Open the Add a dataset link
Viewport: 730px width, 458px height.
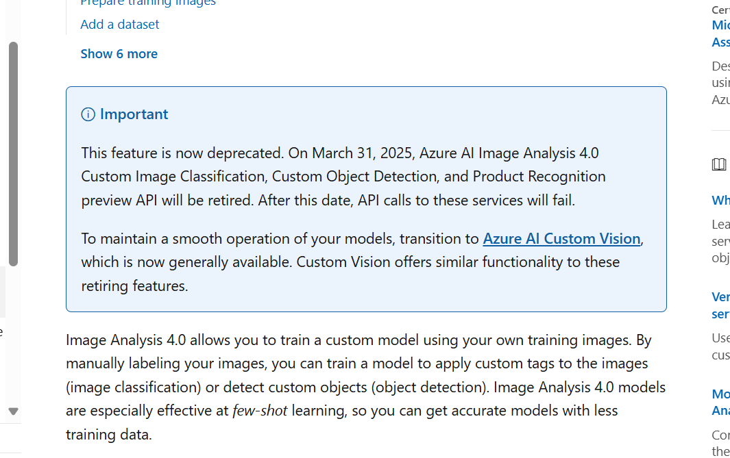click(120, 24)
